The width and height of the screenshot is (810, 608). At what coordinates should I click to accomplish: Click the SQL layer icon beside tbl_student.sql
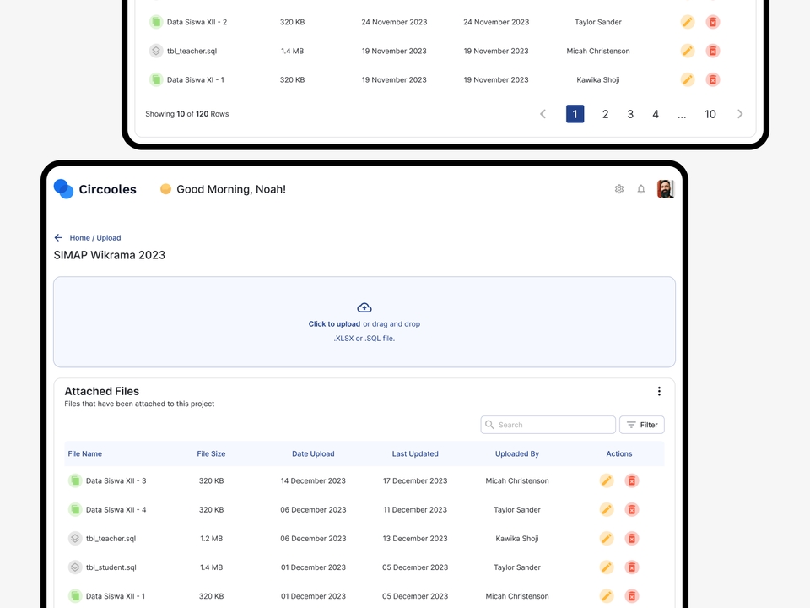[x=75, y=567]
